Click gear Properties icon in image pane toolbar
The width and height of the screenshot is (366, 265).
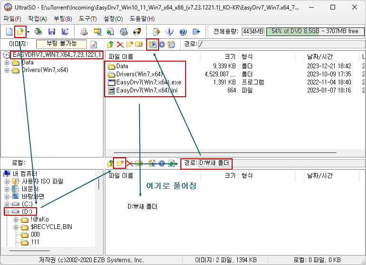[x=162, y=44]
